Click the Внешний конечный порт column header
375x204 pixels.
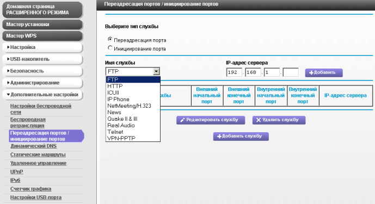239,95
